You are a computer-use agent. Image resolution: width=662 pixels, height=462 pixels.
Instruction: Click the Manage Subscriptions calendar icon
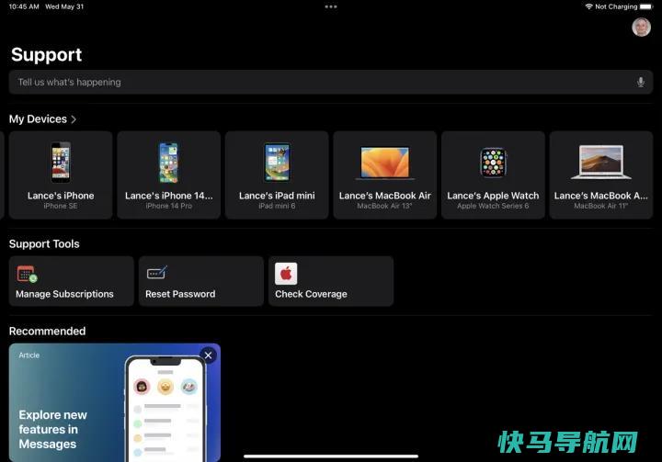27,274
